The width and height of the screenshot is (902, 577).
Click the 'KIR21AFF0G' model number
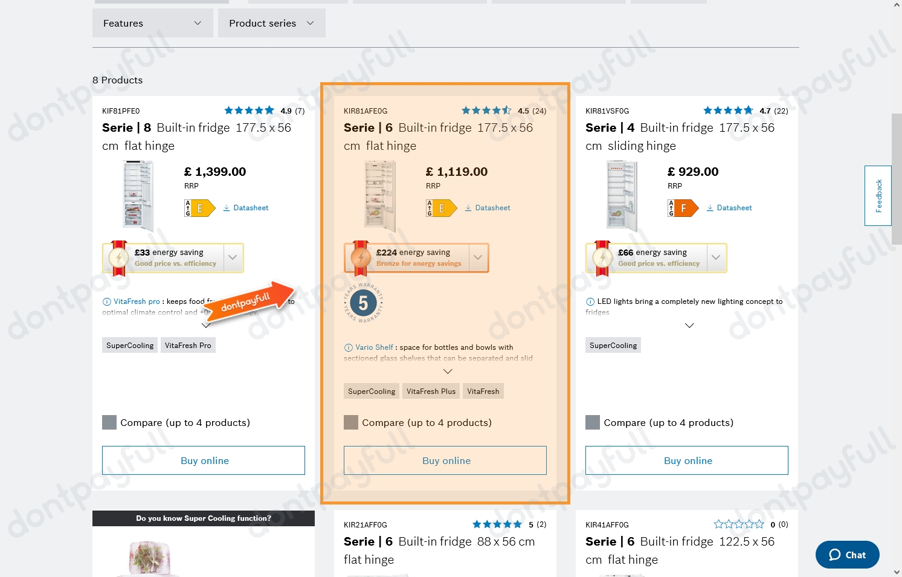coord(366,524)
